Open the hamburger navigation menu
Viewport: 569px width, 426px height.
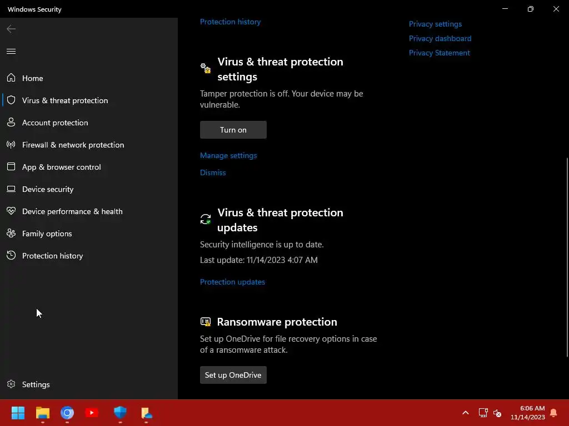coord(11,51)
